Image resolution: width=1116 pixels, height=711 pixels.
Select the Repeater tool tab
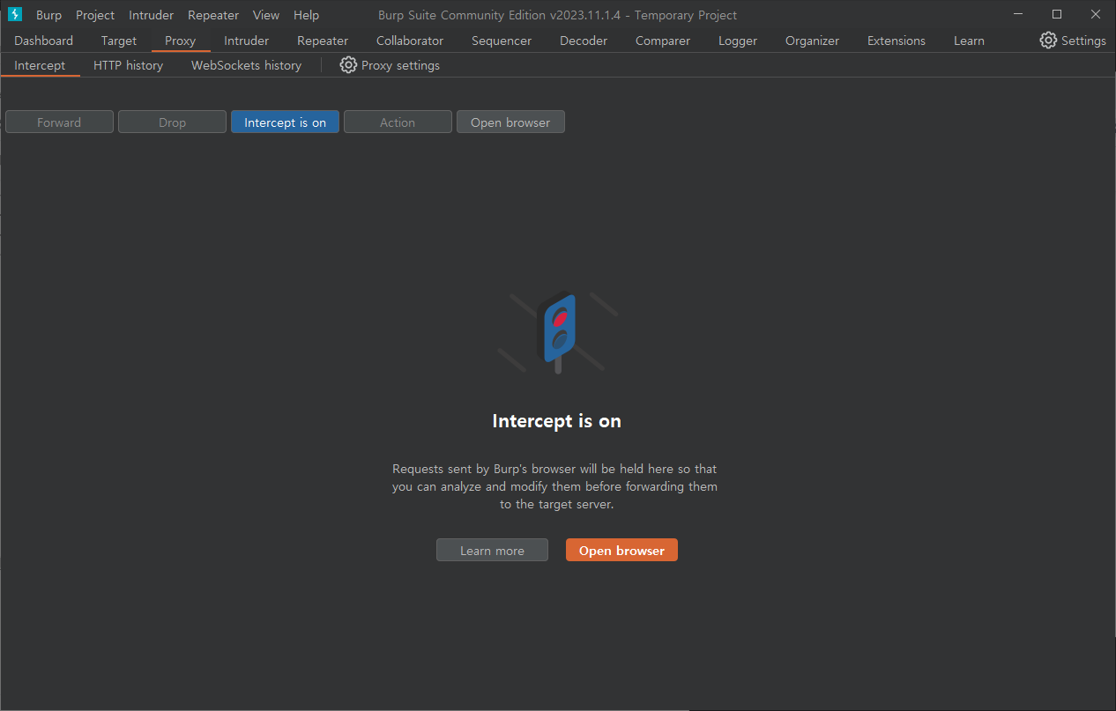(x=322, y=41)
